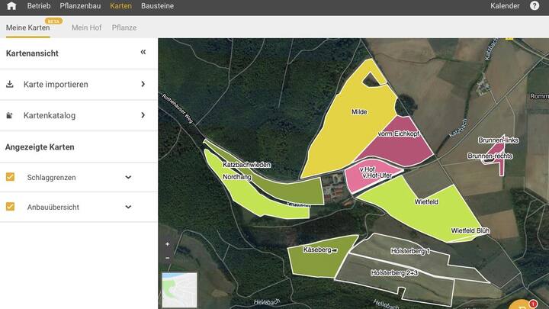
Task: Toggle the Schlaggrenzen checkbox
Action: tap(10, 177)
